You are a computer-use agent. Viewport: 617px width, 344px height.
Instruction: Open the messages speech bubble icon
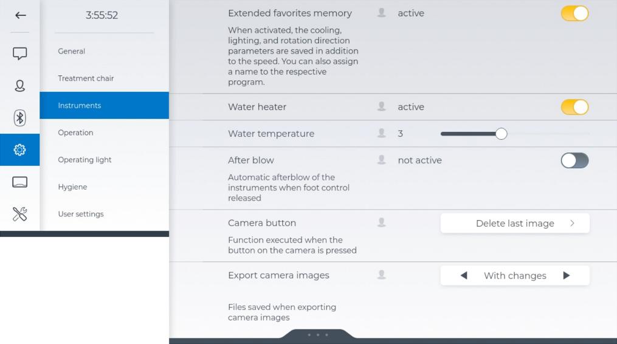20,53
